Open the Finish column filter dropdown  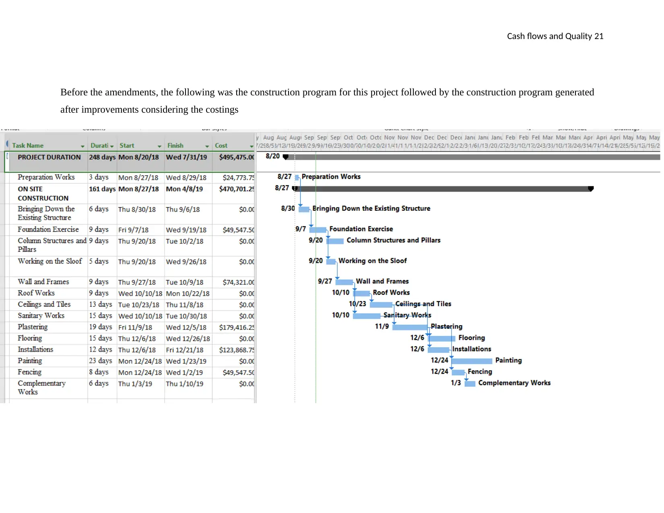[x=207, y=146]
